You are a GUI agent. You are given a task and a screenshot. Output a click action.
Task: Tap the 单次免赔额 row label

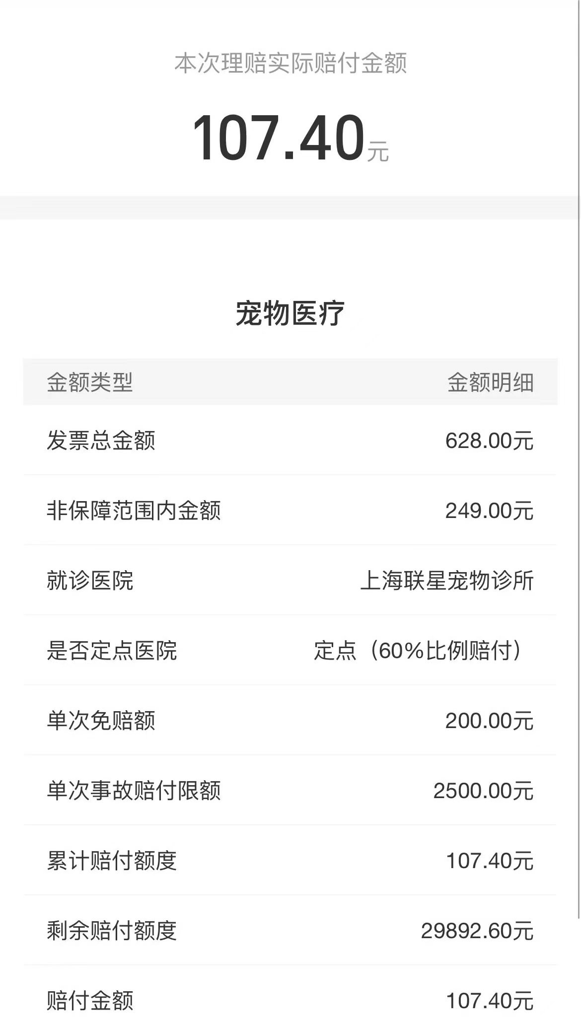pyautogui.click(x=101, y=721)
